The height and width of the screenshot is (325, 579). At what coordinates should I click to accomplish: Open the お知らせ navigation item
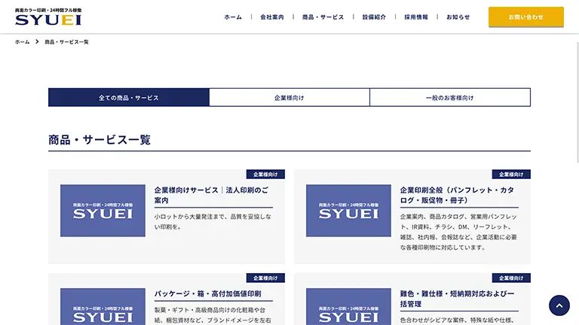pyautogui.click(x=458, y=17)
